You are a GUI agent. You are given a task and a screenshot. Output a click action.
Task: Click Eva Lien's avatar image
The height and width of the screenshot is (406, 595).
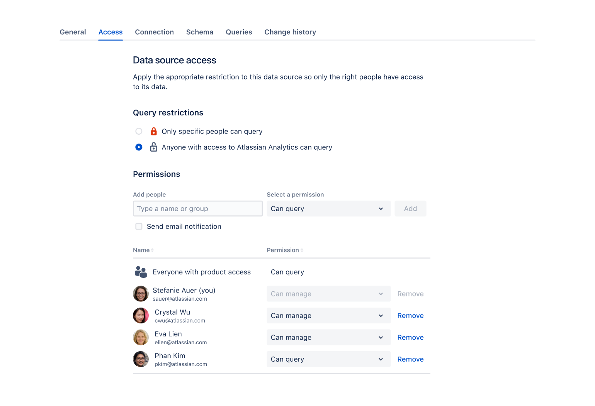point(141,337)
